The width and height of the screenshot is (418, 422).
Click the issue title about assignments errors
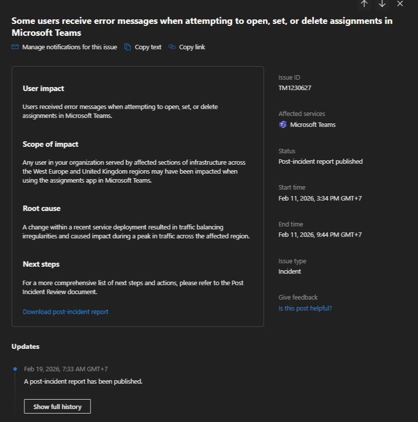[202, 27]
